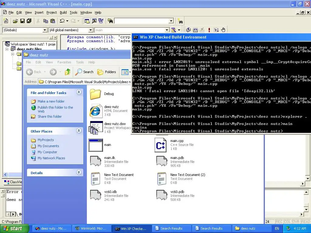Screen dimensions: 311x233
Task: Click the Start button
Action: click(x=14, y=229)
